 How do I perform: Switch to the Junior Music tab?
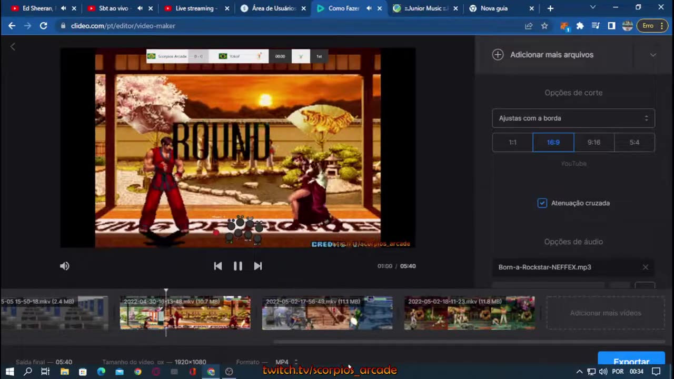point(426,8)
